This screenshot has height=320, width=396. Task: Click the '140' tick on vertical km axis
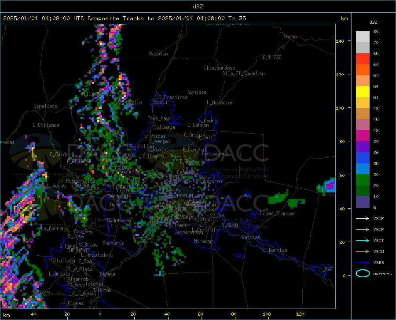(340, 41)
